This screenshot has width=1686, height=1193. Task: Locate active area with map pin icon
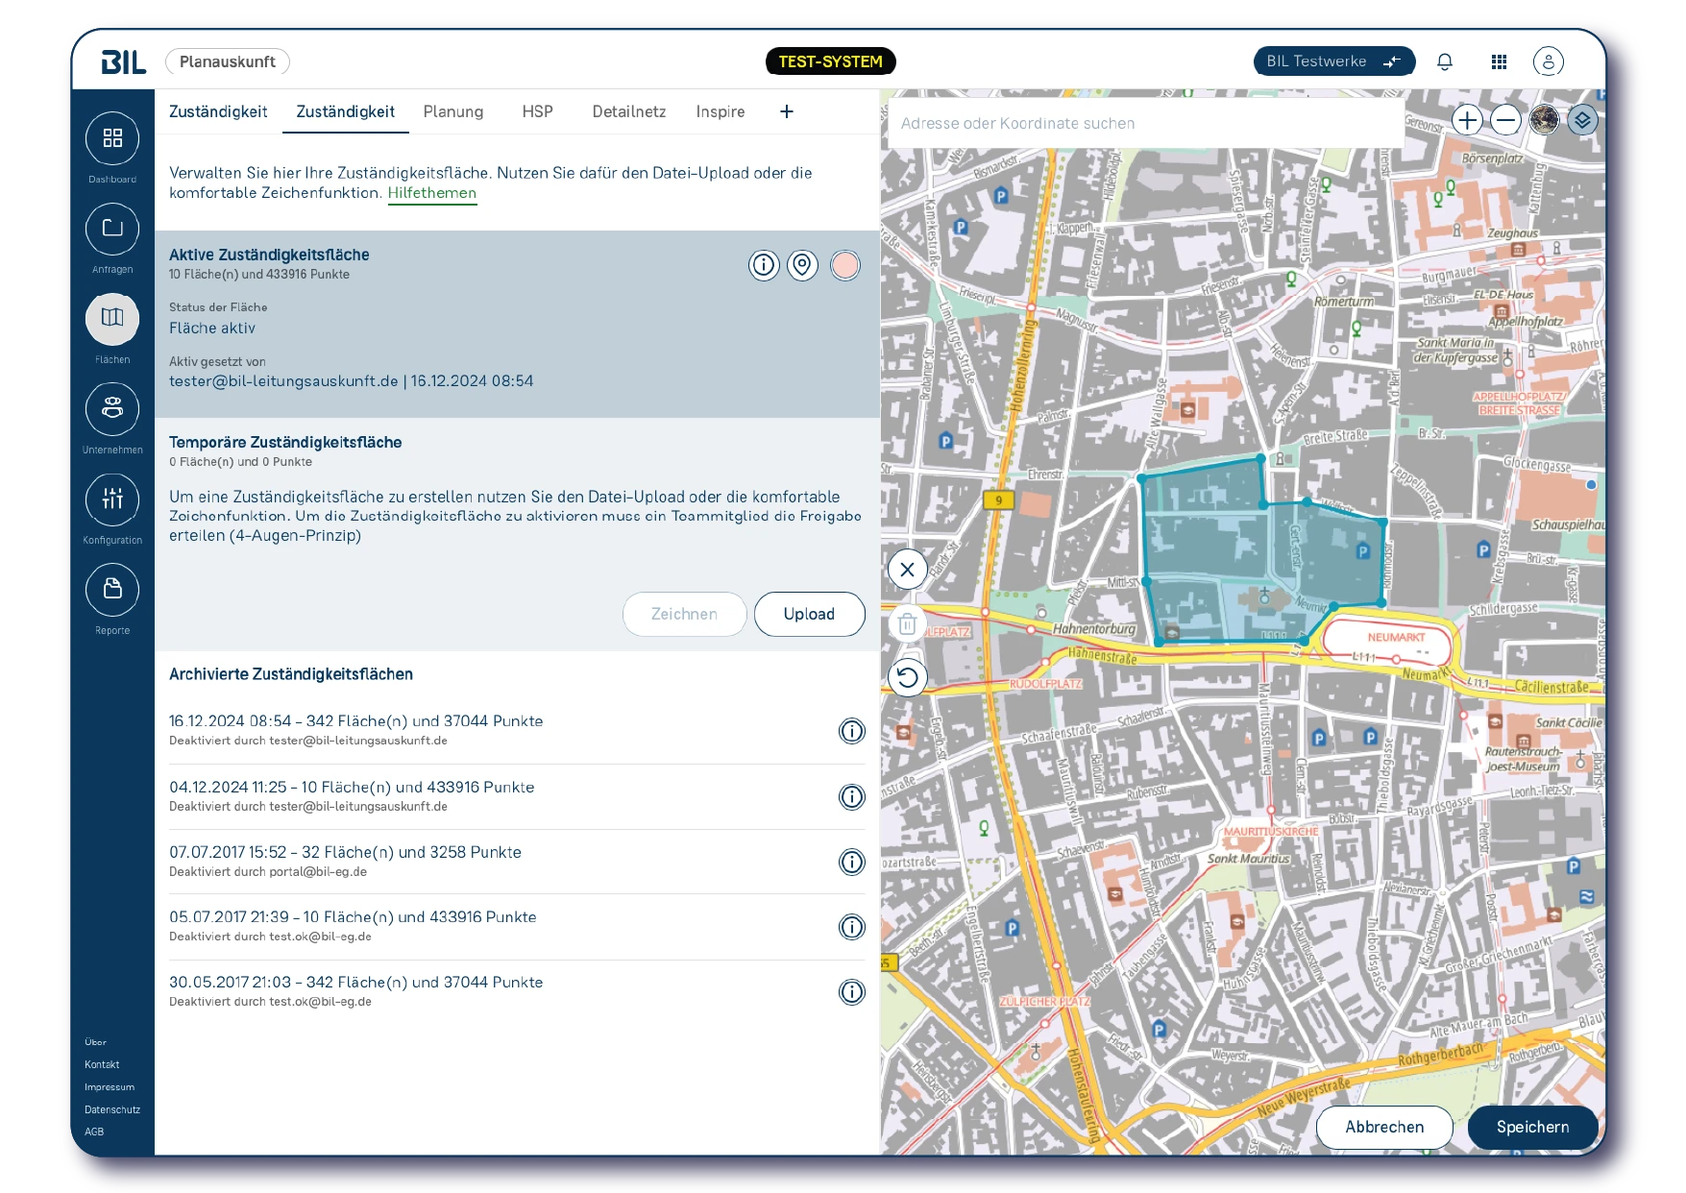coord(802,264)
